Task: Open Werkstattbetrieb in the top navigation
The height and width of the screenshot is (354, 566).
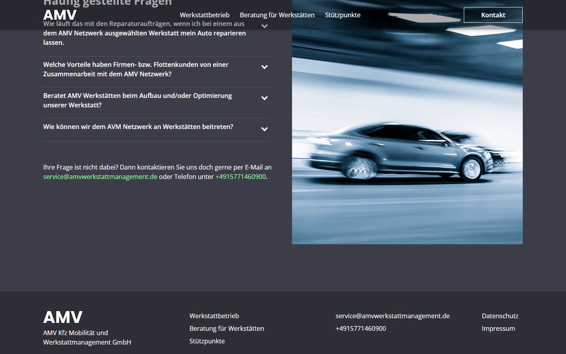Action: click(x=204, y=15)
